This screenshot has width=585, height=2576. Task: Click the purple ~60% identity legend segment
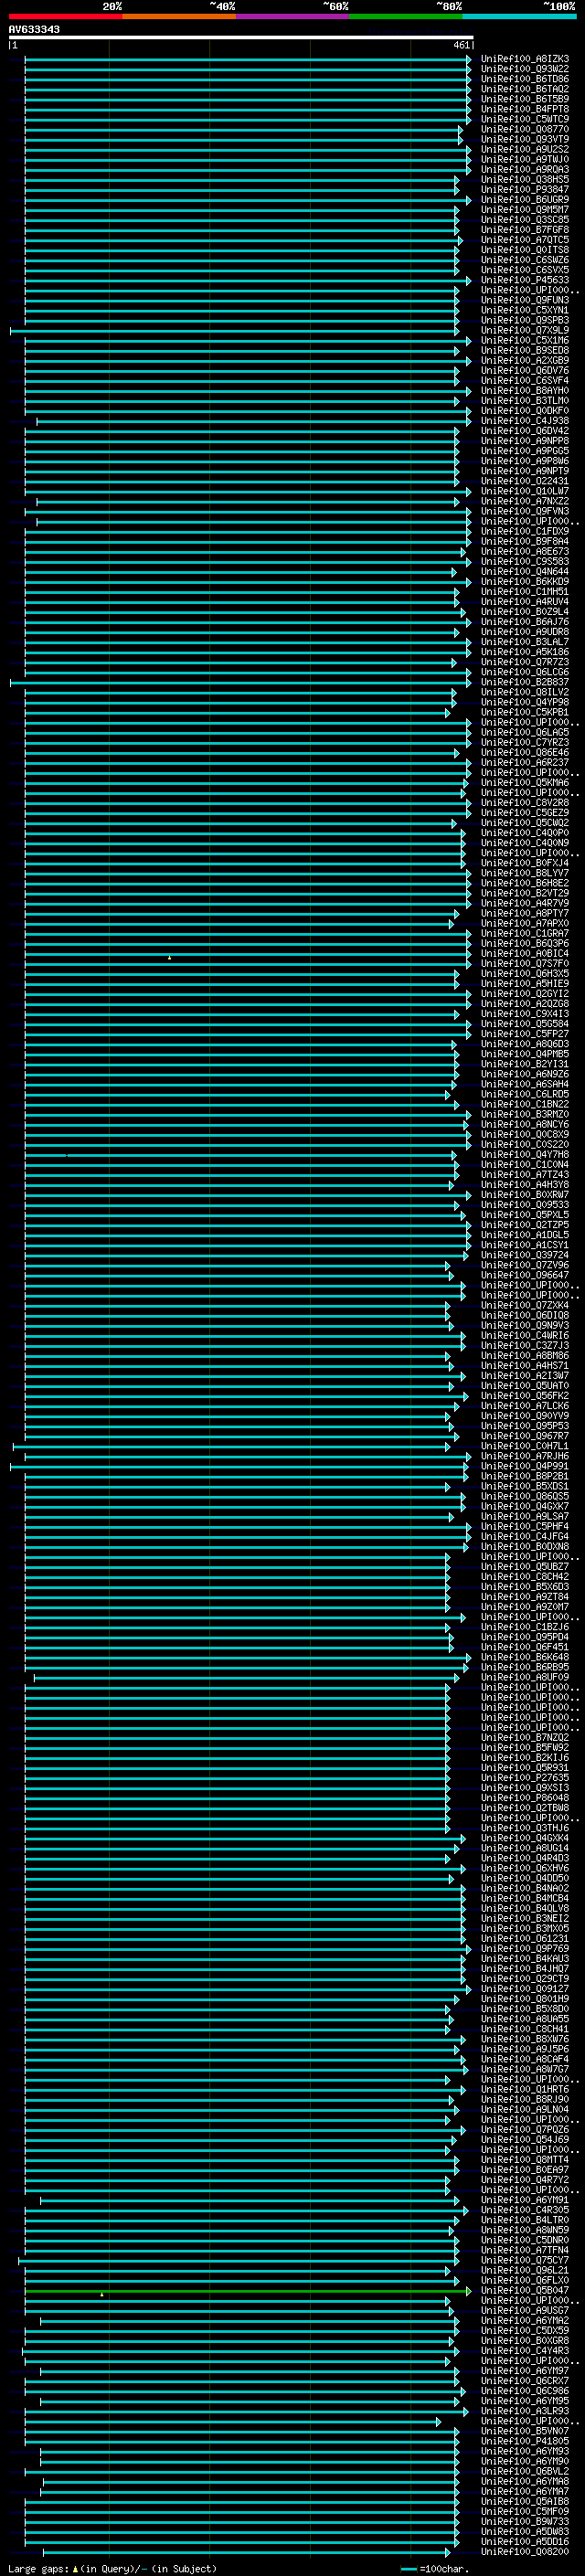click(292, 16)
